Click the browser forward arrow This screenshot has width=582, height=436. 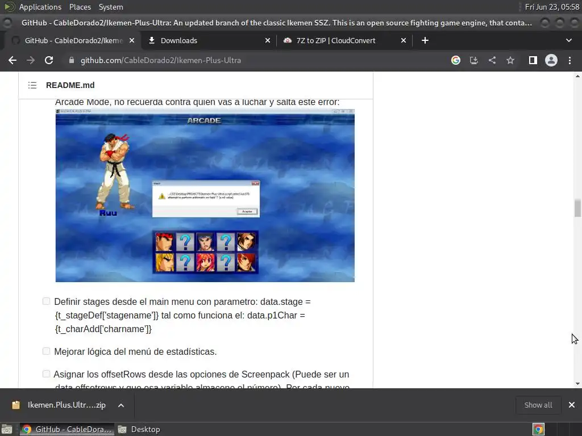[x=31, y=60]
